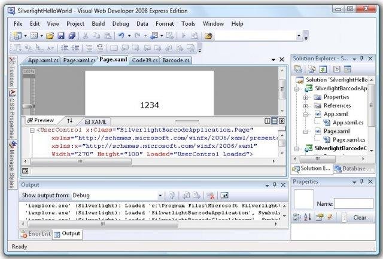
Task: Select the XAML view tab
Action: [96, 121]
